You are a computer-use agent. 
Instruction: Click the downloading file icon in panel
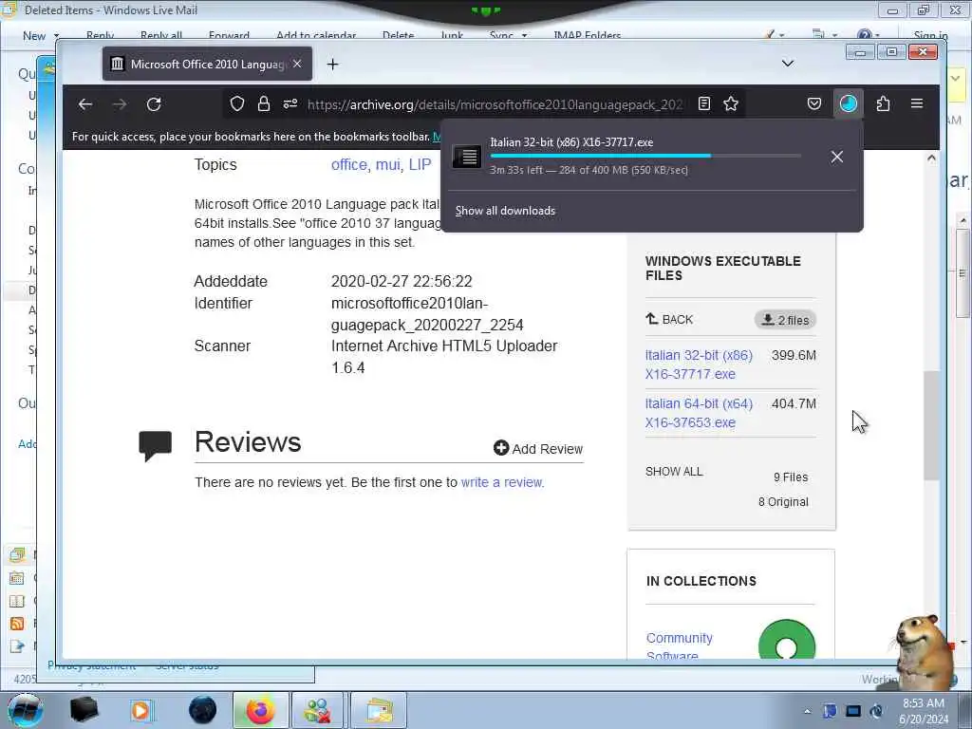click(466, 157)
